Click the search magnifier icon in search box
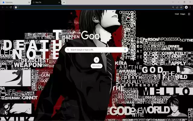This screenshot has width=193, height=121. click(x=68, y=50)
